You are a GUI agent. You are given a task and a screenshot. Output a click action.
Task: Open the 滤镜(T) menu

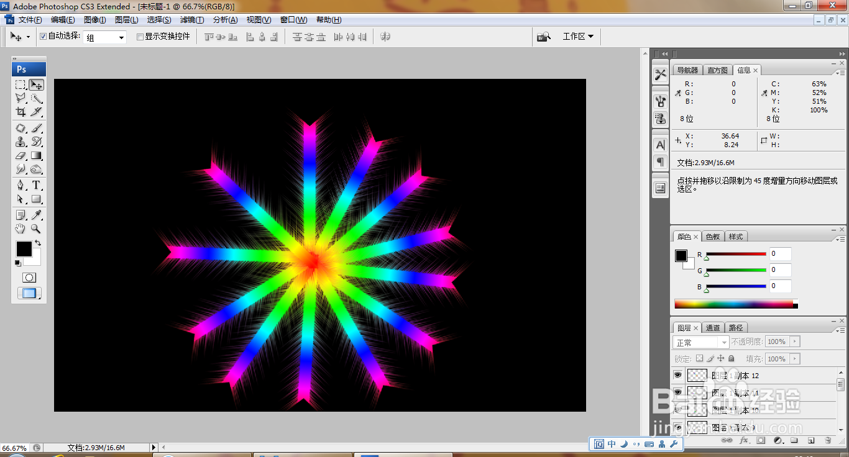click(x=192, y=20)
